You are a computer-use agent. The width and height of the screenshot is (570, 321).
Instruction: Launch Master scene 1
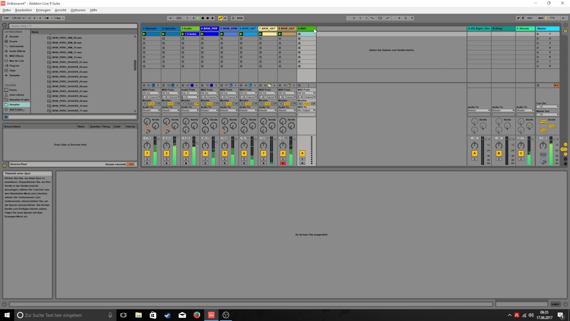click(538, 34)
